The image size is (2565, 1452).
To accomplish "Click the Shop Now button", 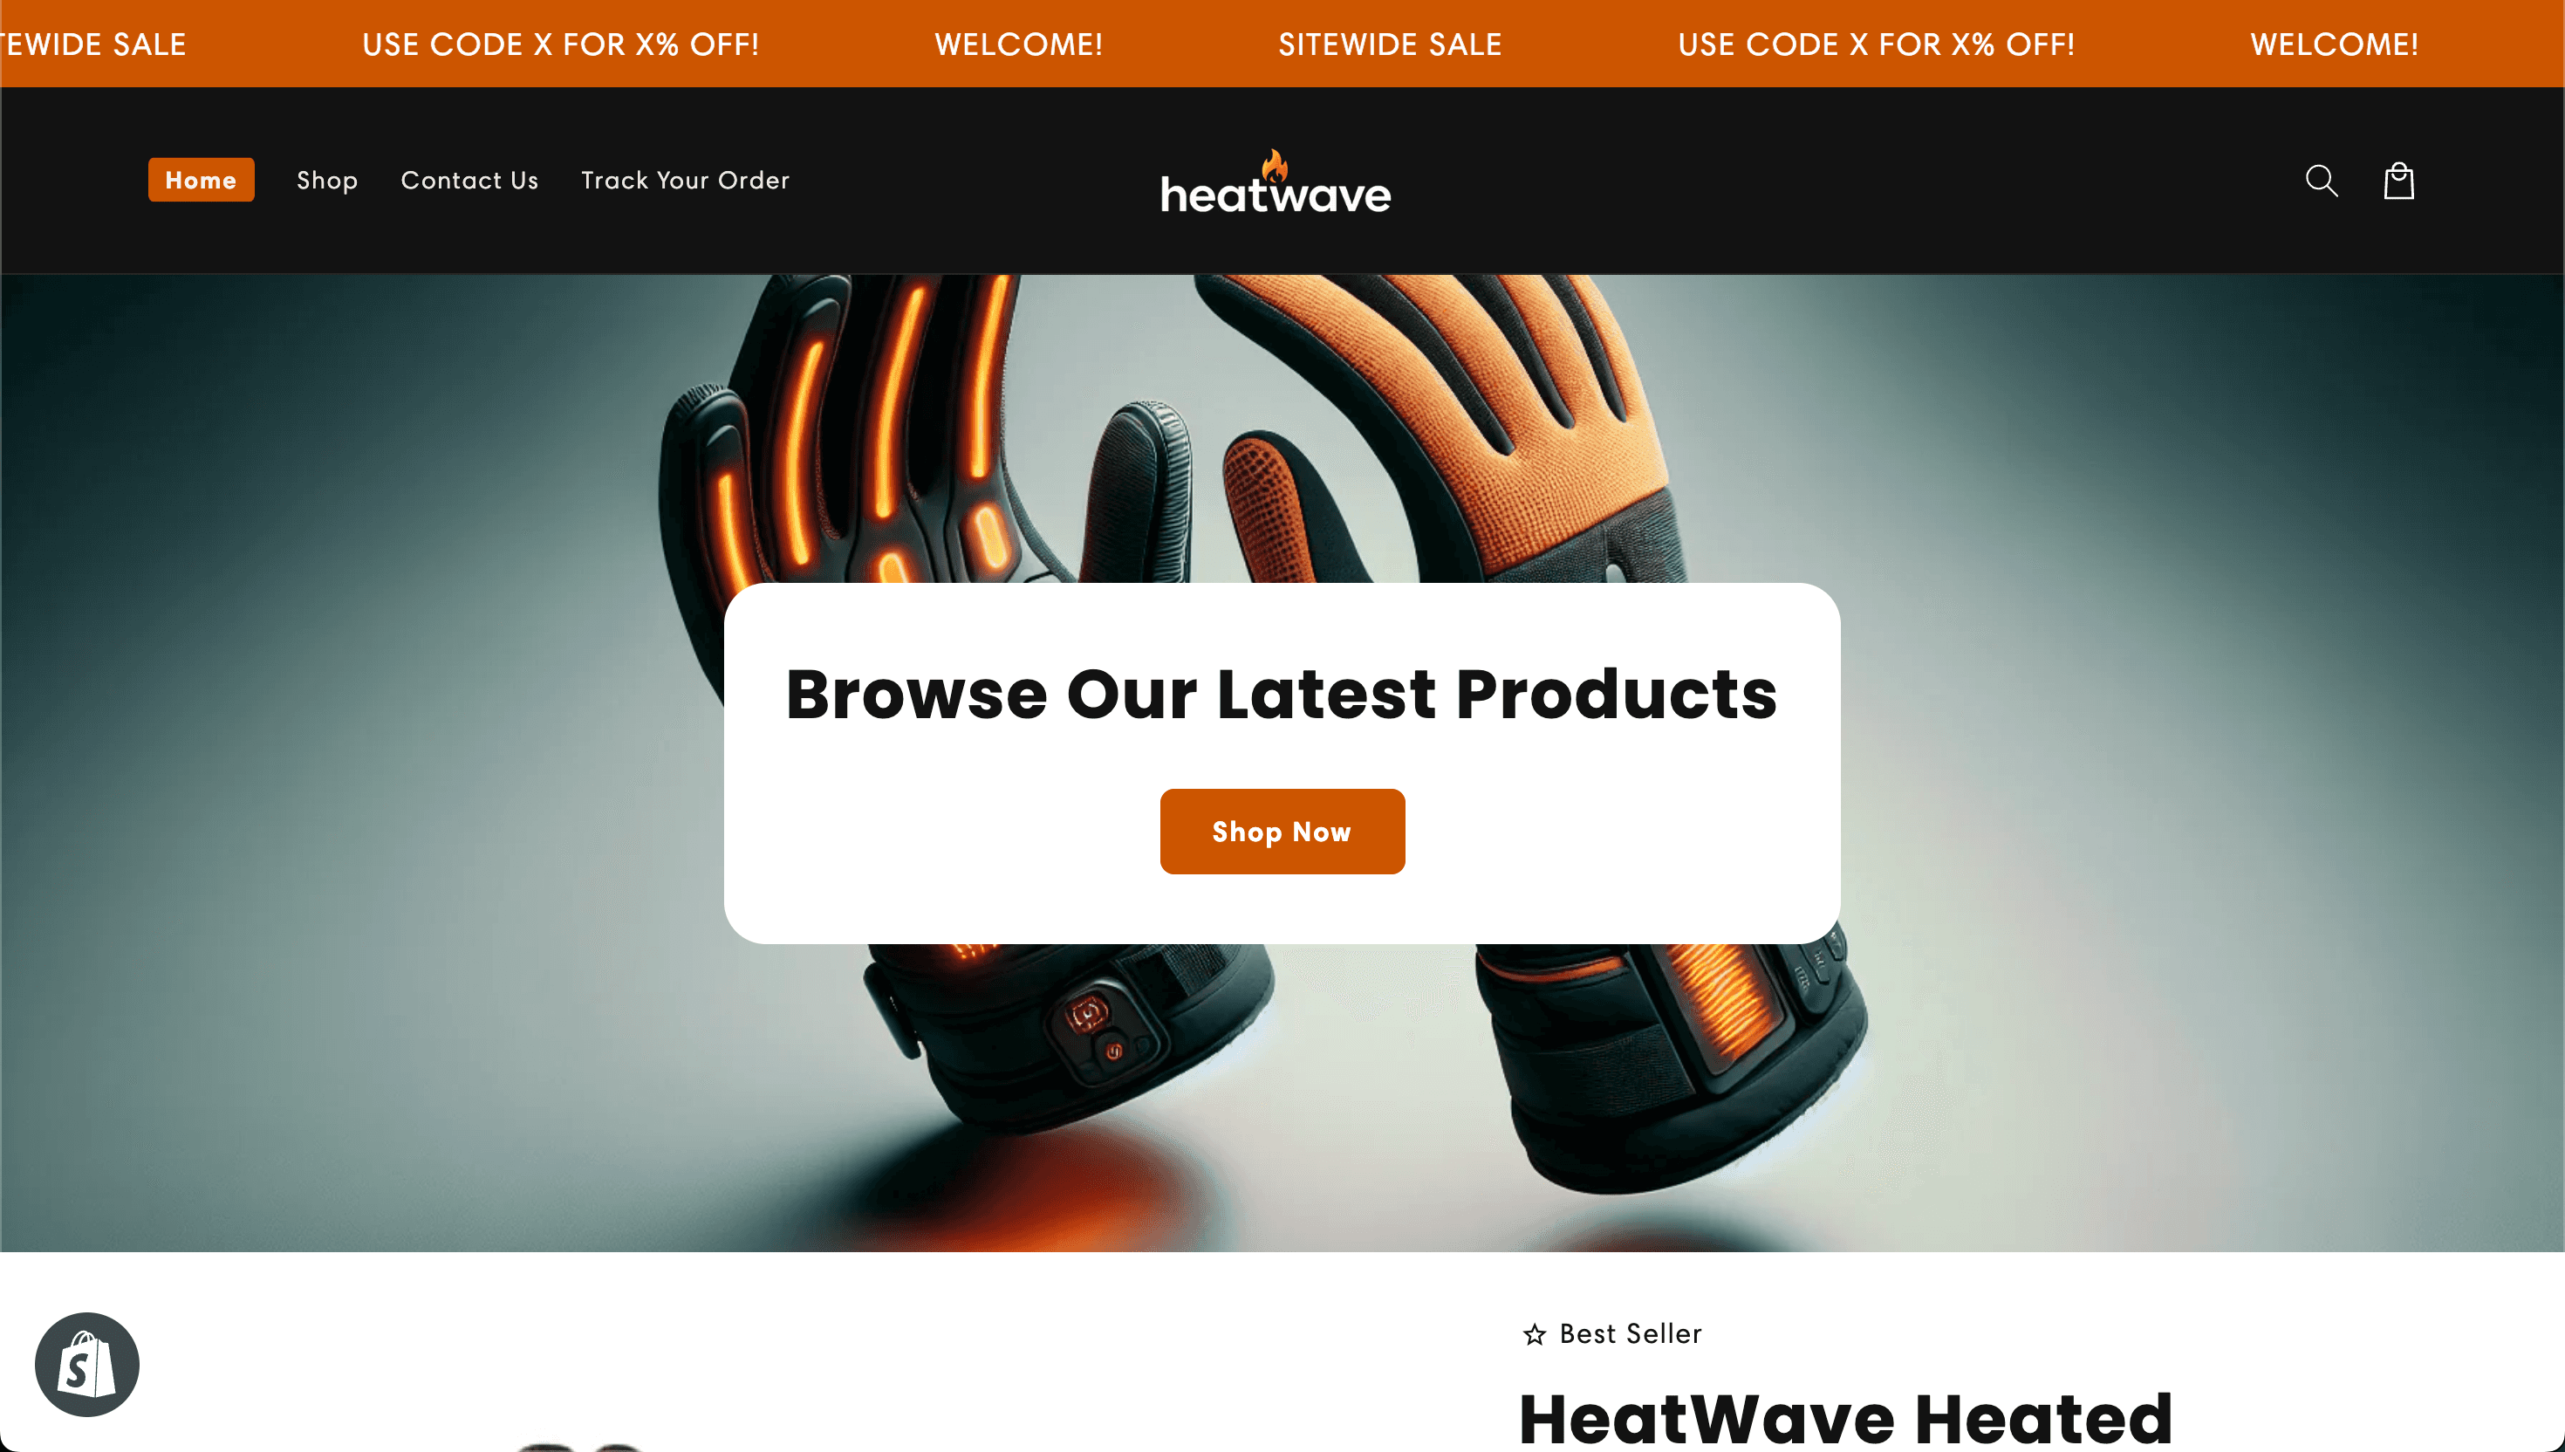I will point(1282,832).
